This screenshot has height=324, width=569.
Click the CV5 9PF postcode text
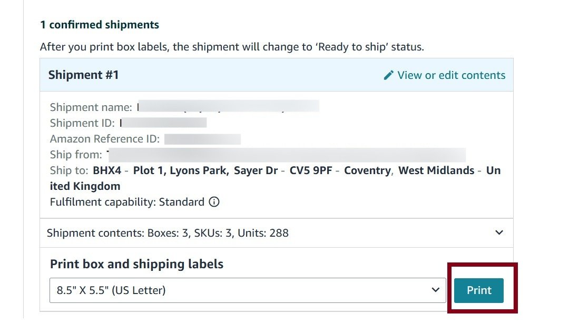[x=311, y=170]
